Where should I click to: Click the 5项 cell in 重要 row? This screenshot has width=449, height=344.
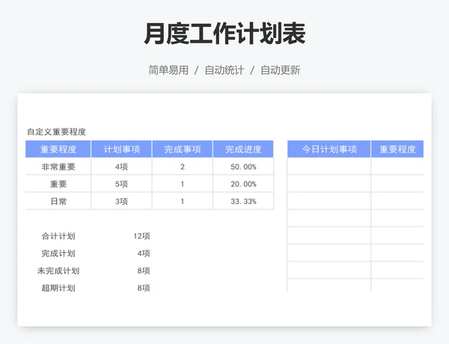(x=121, y=184)
